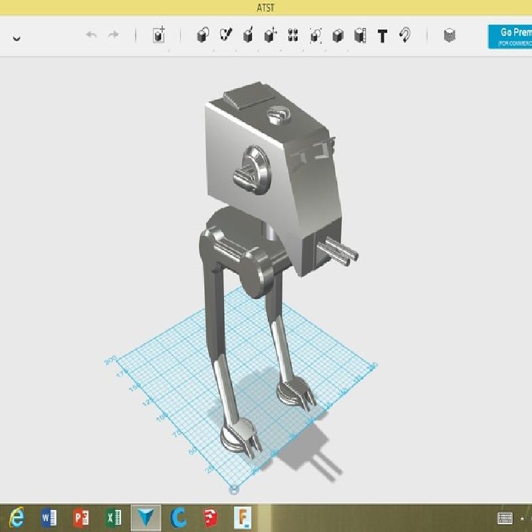
Task: Redo the last action
Action: [114, 35]
